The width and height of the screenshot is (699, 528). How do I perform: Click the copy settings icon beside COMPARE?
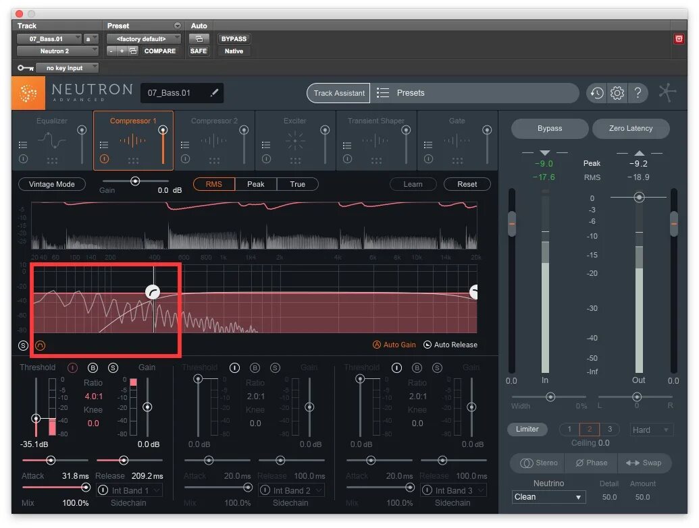pos(133,51)
